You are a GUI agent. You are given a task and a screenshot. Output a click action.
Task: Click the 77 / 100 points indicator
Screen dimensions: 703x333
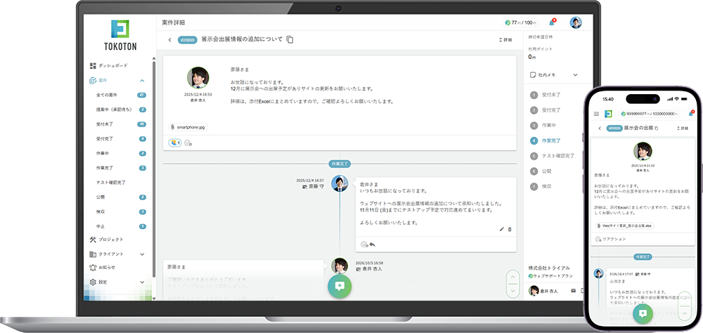coord(520,22)
